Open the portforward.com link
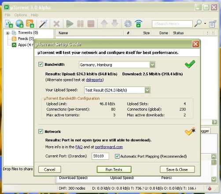Viewport: 221px width, 194px height. (x=109, y=147)
